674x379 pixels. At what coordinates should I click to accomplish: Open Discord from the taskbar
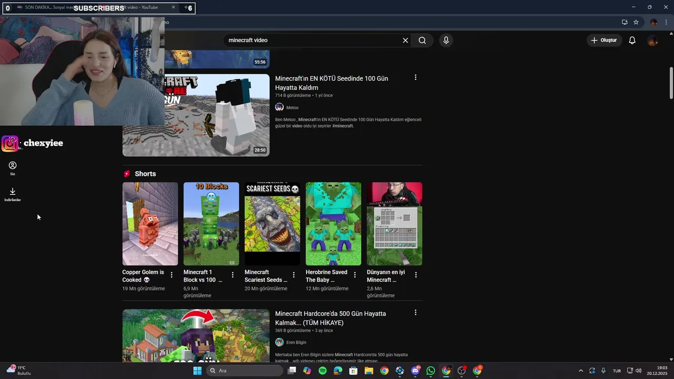point(415,371)
